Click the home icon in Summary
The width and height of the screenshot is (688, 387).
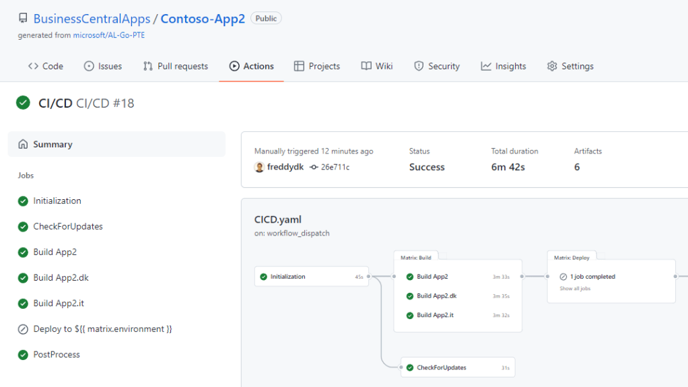pyautogui.click(x=24, y=144)
